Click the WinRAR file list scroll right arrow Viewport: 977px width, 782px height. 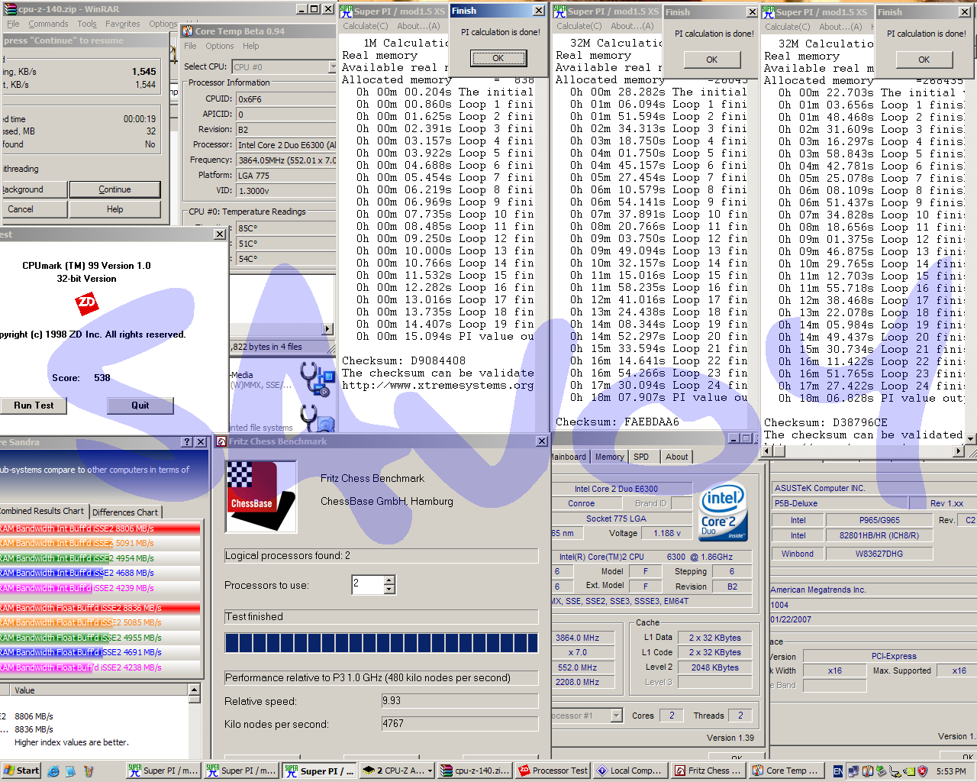click(328, 329)
